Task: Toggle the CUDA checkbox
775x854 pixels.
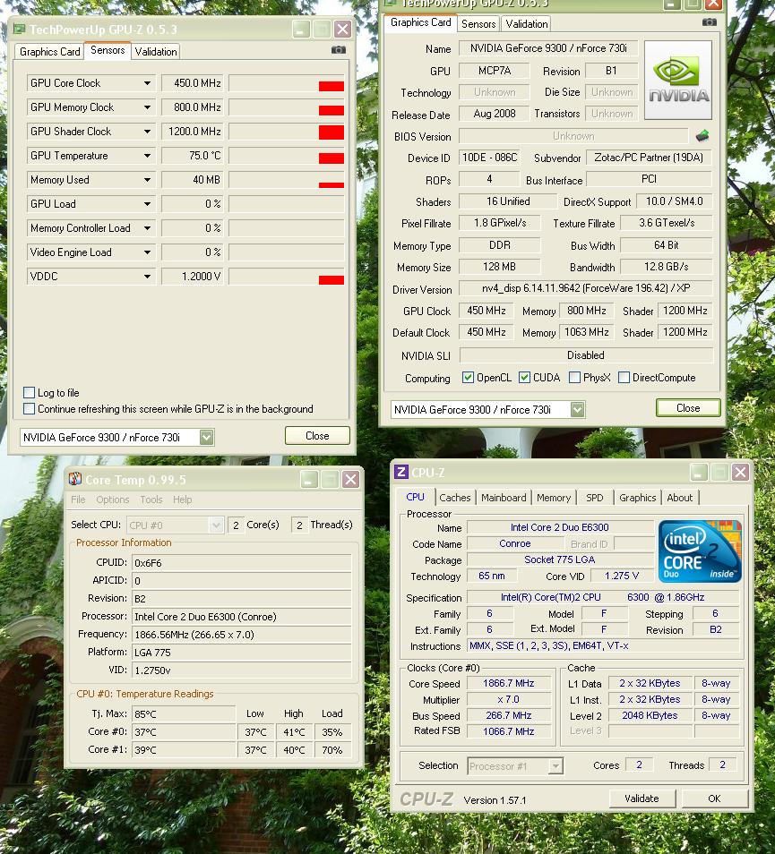Action: [x=524, y=378]
